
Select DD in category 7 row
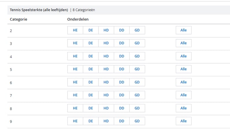[122, 95]
